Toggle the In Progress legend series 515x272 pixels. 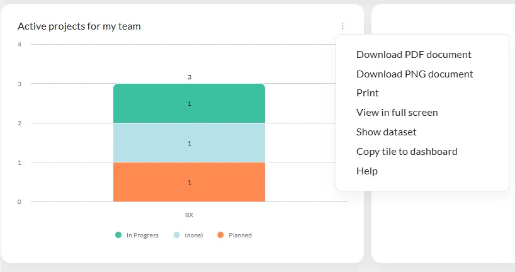click(142, 235)
